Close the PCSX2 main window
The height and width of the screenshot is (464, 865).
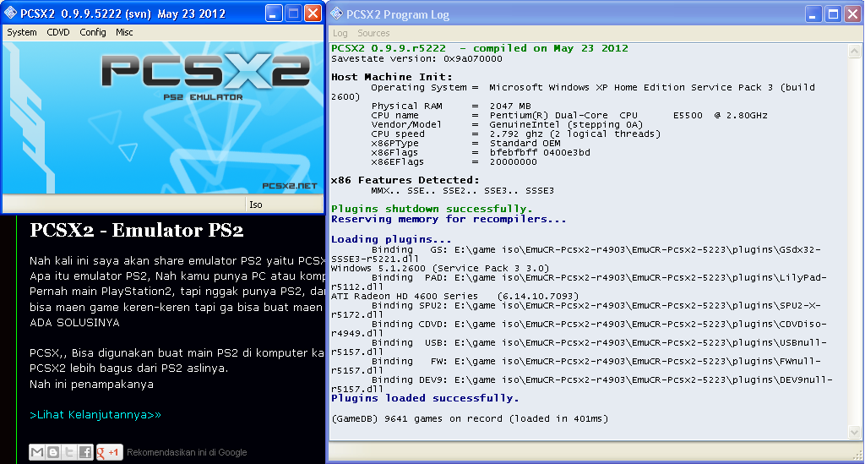tap(313, 14)
